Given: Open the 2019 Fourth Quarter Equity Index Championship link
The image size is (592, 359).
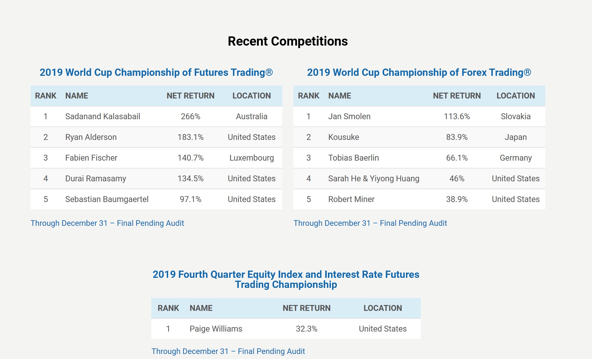Looking at the screenshot, I should (x=286, y=279).
